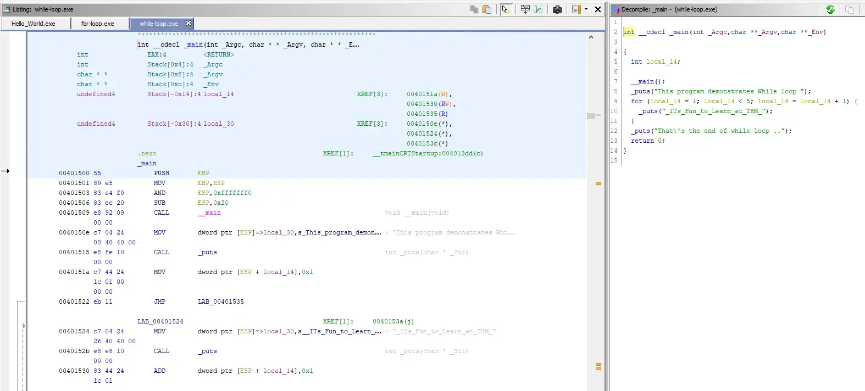Close the while-loop.exe tab
Viewport: 865px width, 391px height.
188,23
